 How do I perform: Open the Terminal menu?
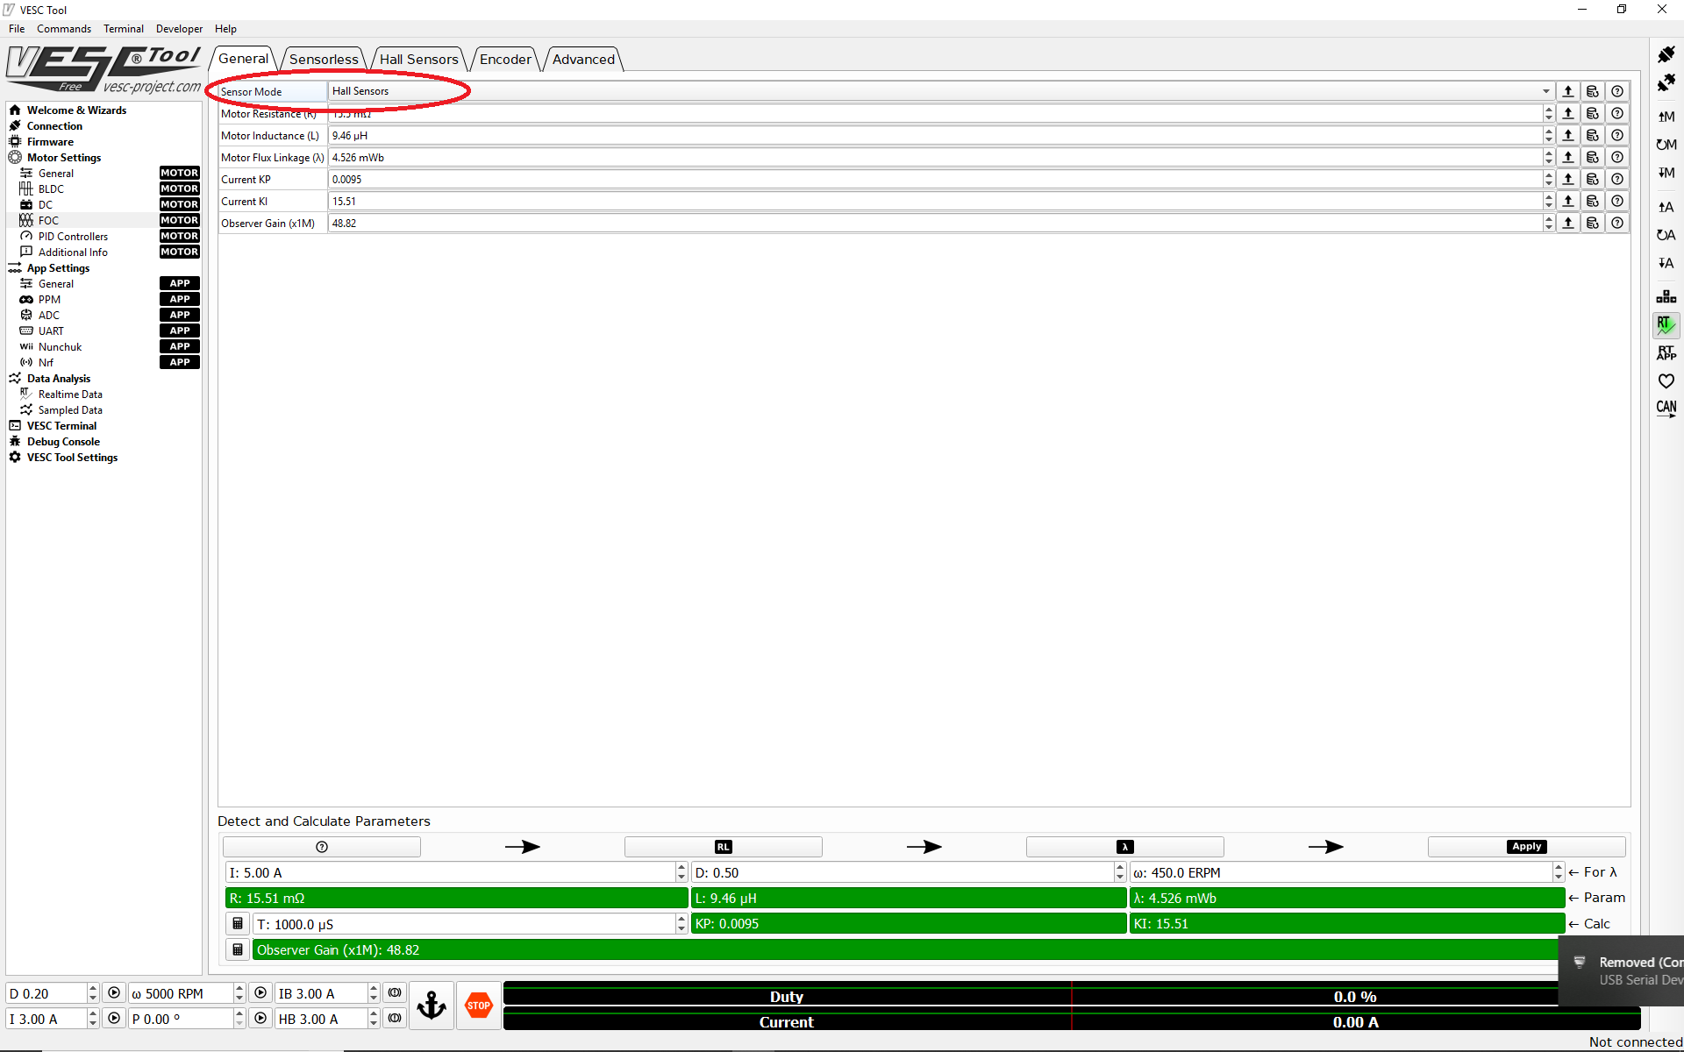(x=123, y=29)
